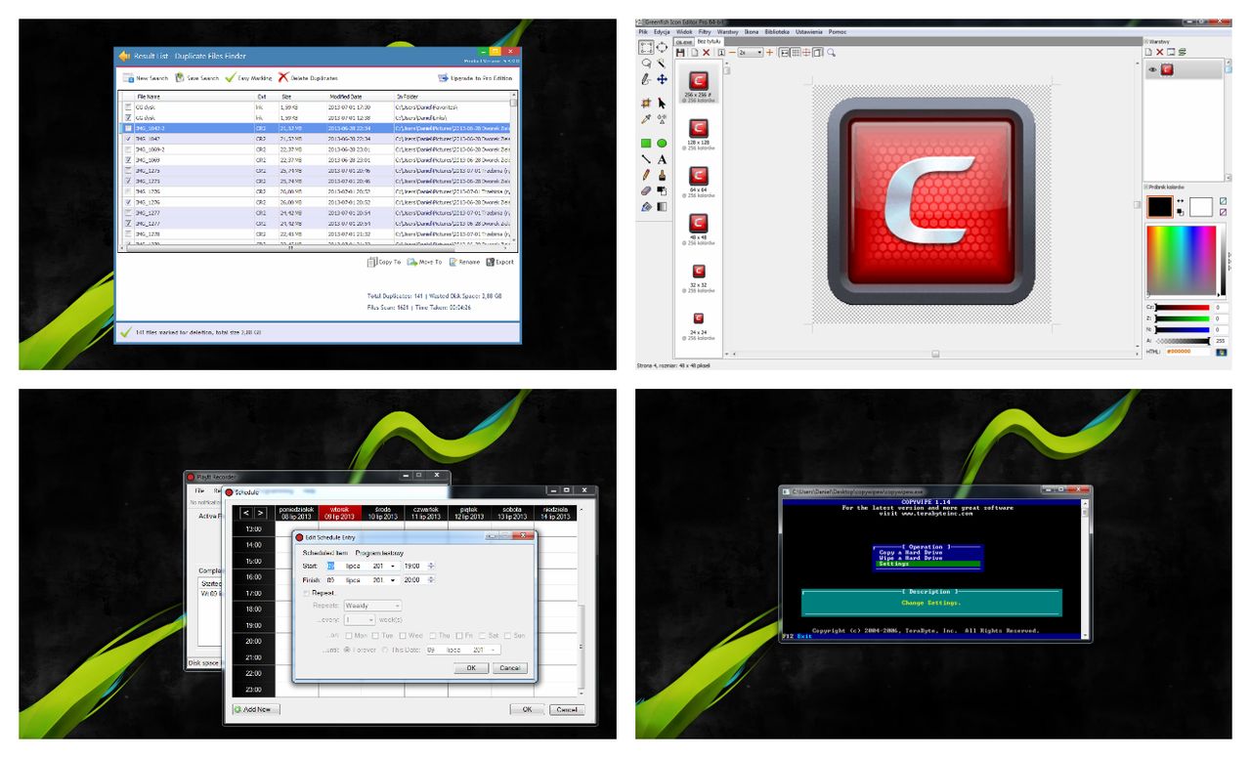
Task: Pick the magic wand tool
Action: coord(662,63)
